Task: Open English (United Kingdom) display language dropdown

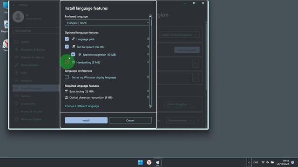Action: [179, 35]
